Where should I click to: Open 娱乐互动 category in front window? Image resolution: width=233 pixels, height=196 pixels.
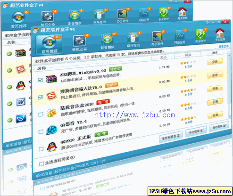(133, 39)
